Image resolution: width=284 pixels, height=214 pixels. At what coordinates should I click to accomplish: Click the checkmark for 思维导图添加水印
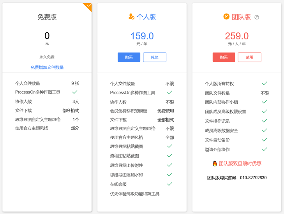click(169, 175)
